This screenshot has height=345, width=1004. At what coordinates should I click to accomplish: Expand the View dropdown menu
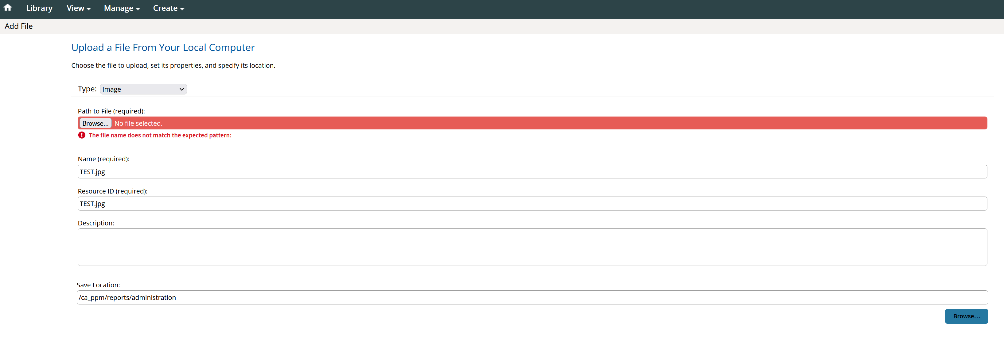(78, 8)
